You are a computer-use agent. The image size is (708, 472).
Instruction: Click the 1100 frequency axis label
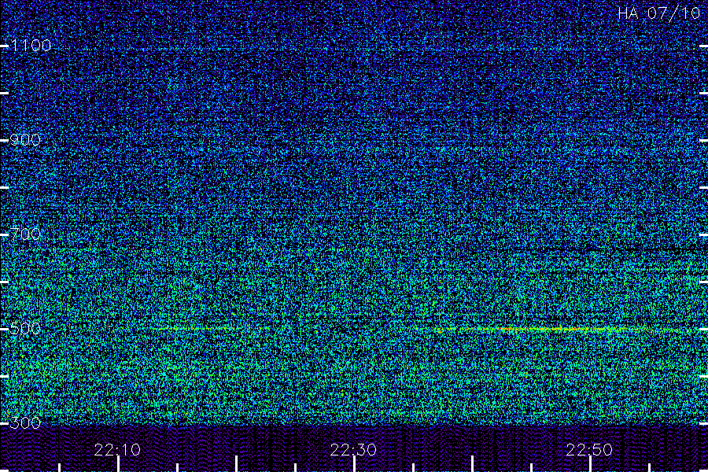coord(31,45)
